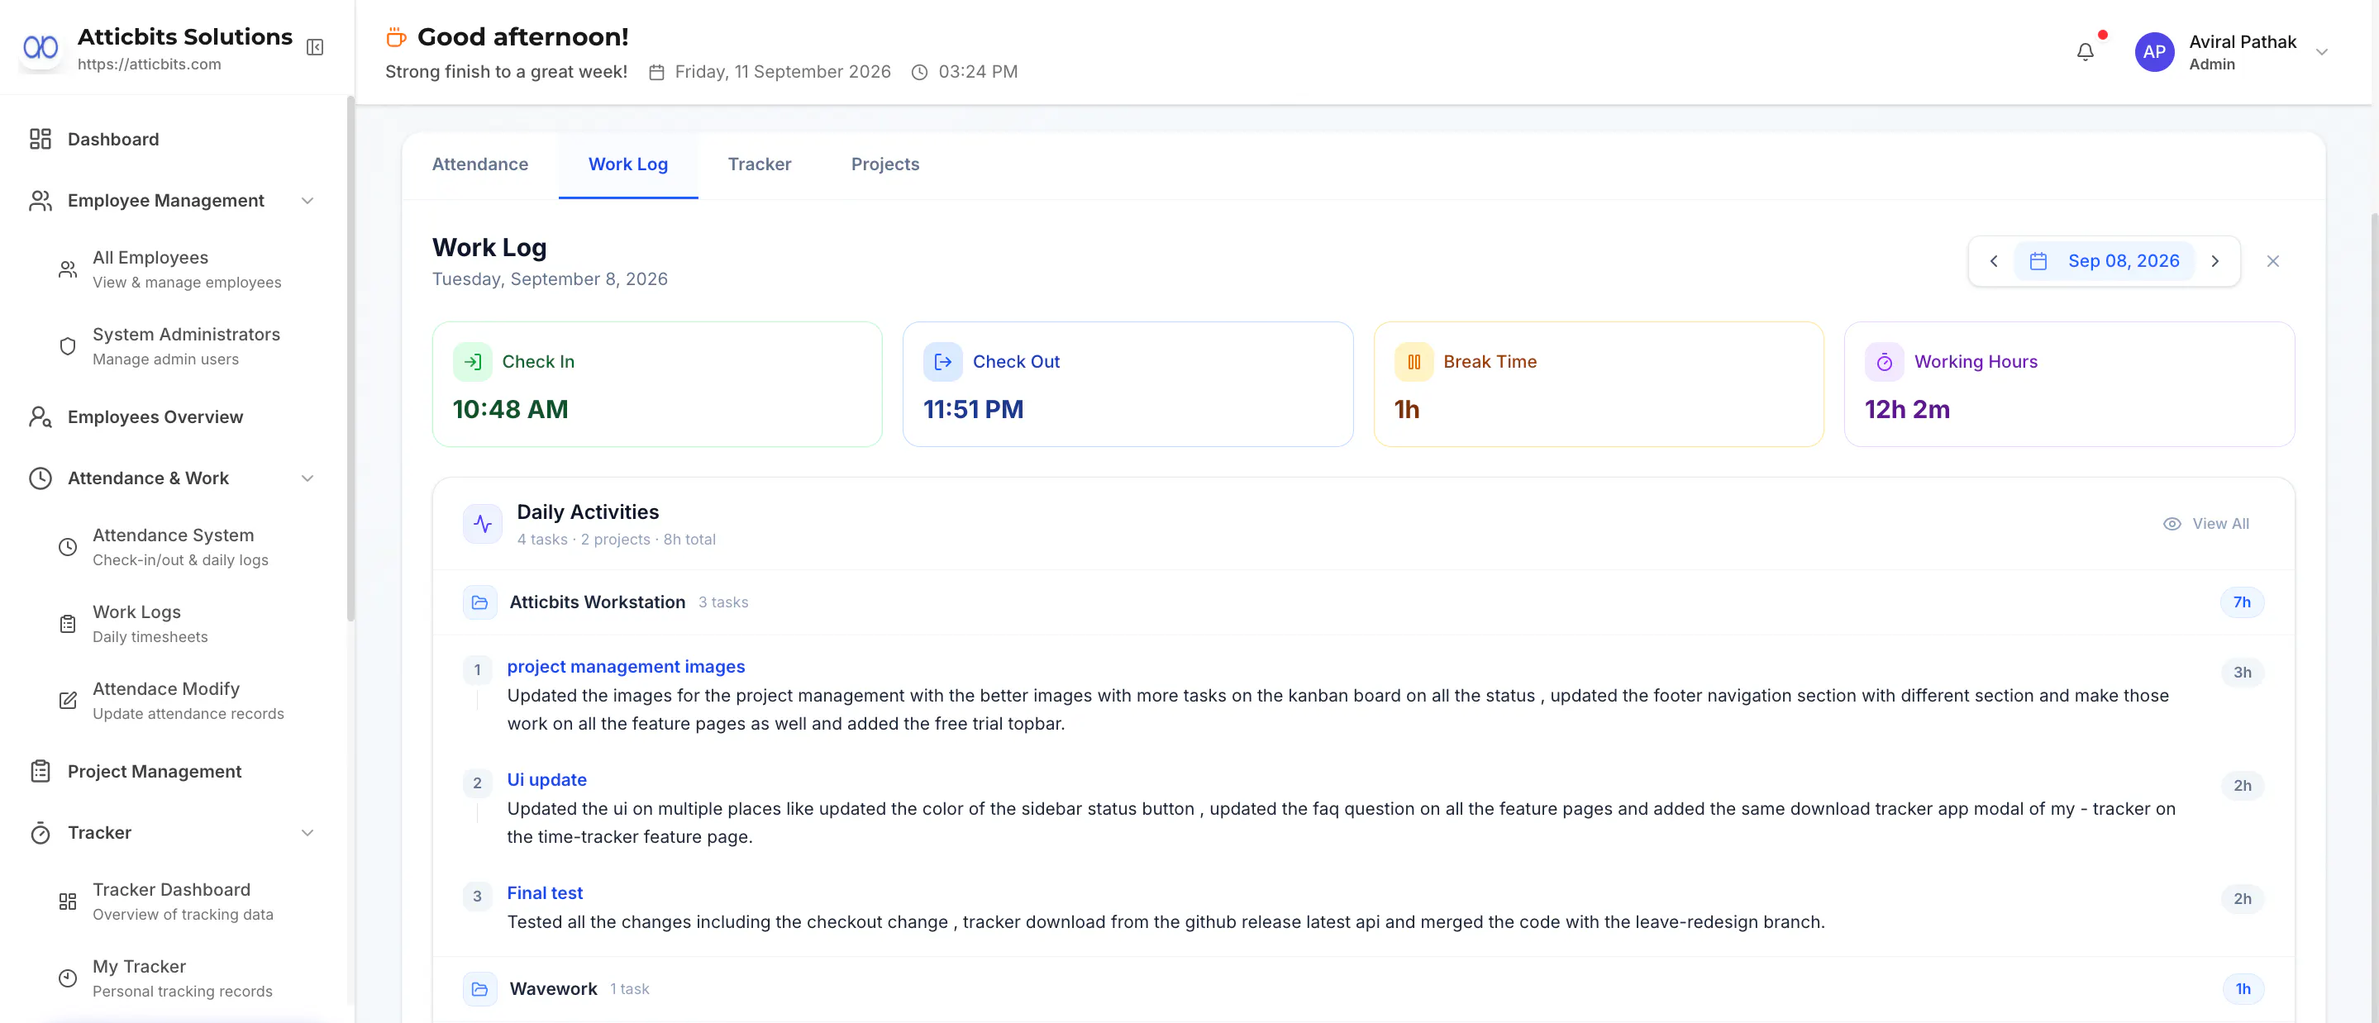Click the Break Time pause icon

pos(1414,362)
